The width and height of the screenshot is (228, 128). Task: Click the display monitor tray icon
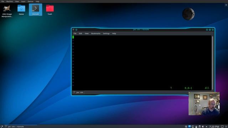click(193, 127)
